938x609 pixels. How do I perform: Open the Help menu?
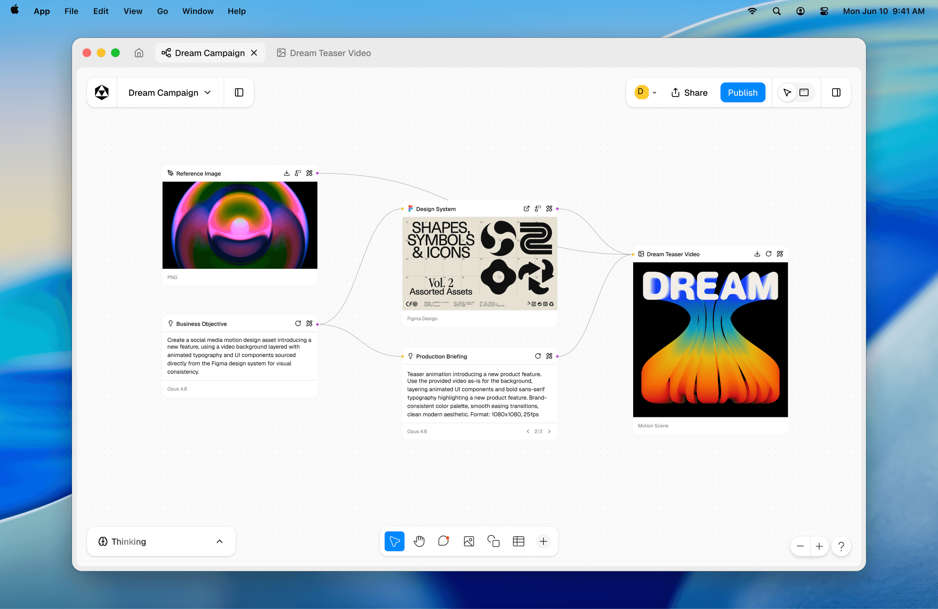click(x=237, y=11)
